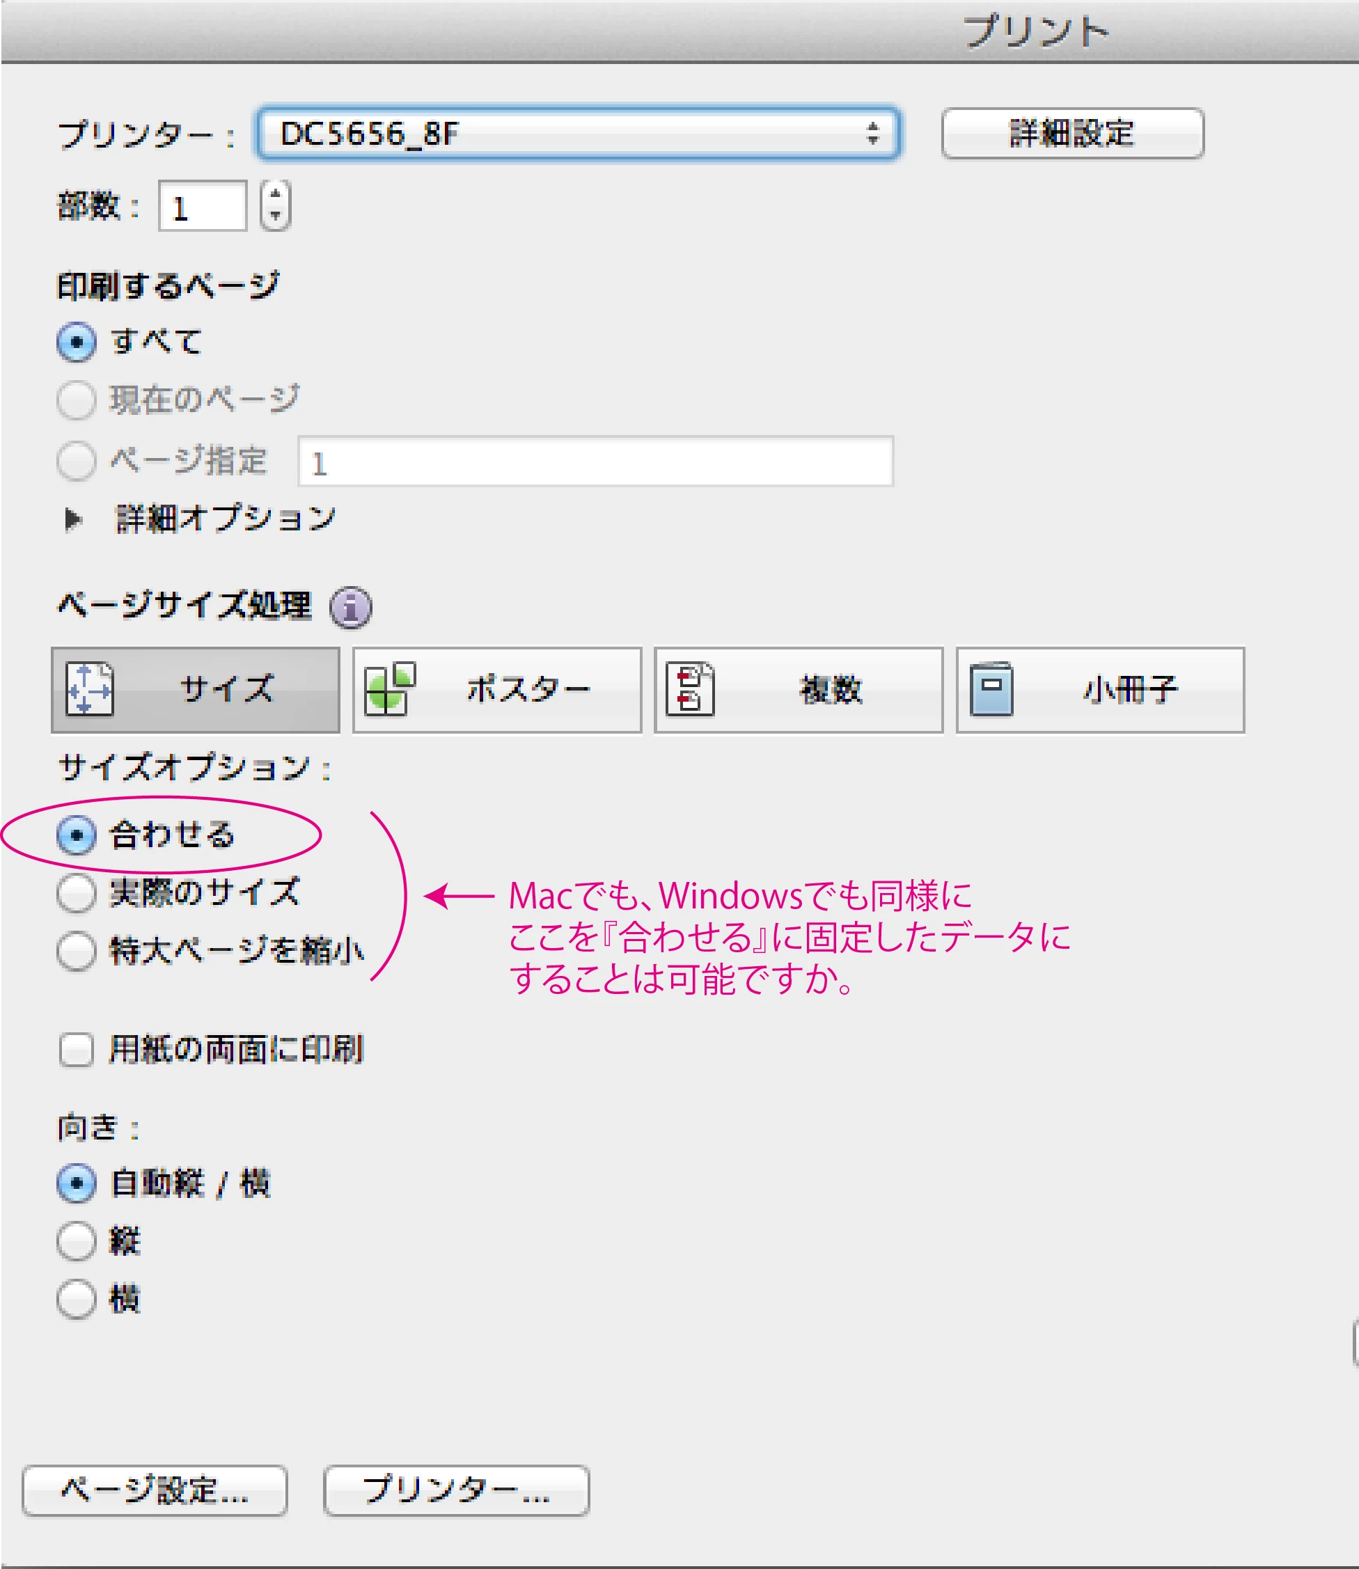Open the ページ設定... (Page Setup) button
The image size is (1359, 1569).
[155, 1490]
